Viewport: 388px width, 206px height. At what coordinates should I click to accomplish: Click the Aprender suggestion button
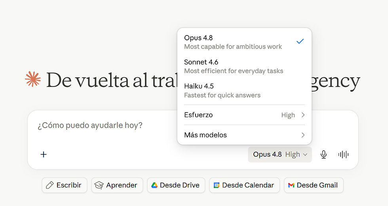[117, 185]
